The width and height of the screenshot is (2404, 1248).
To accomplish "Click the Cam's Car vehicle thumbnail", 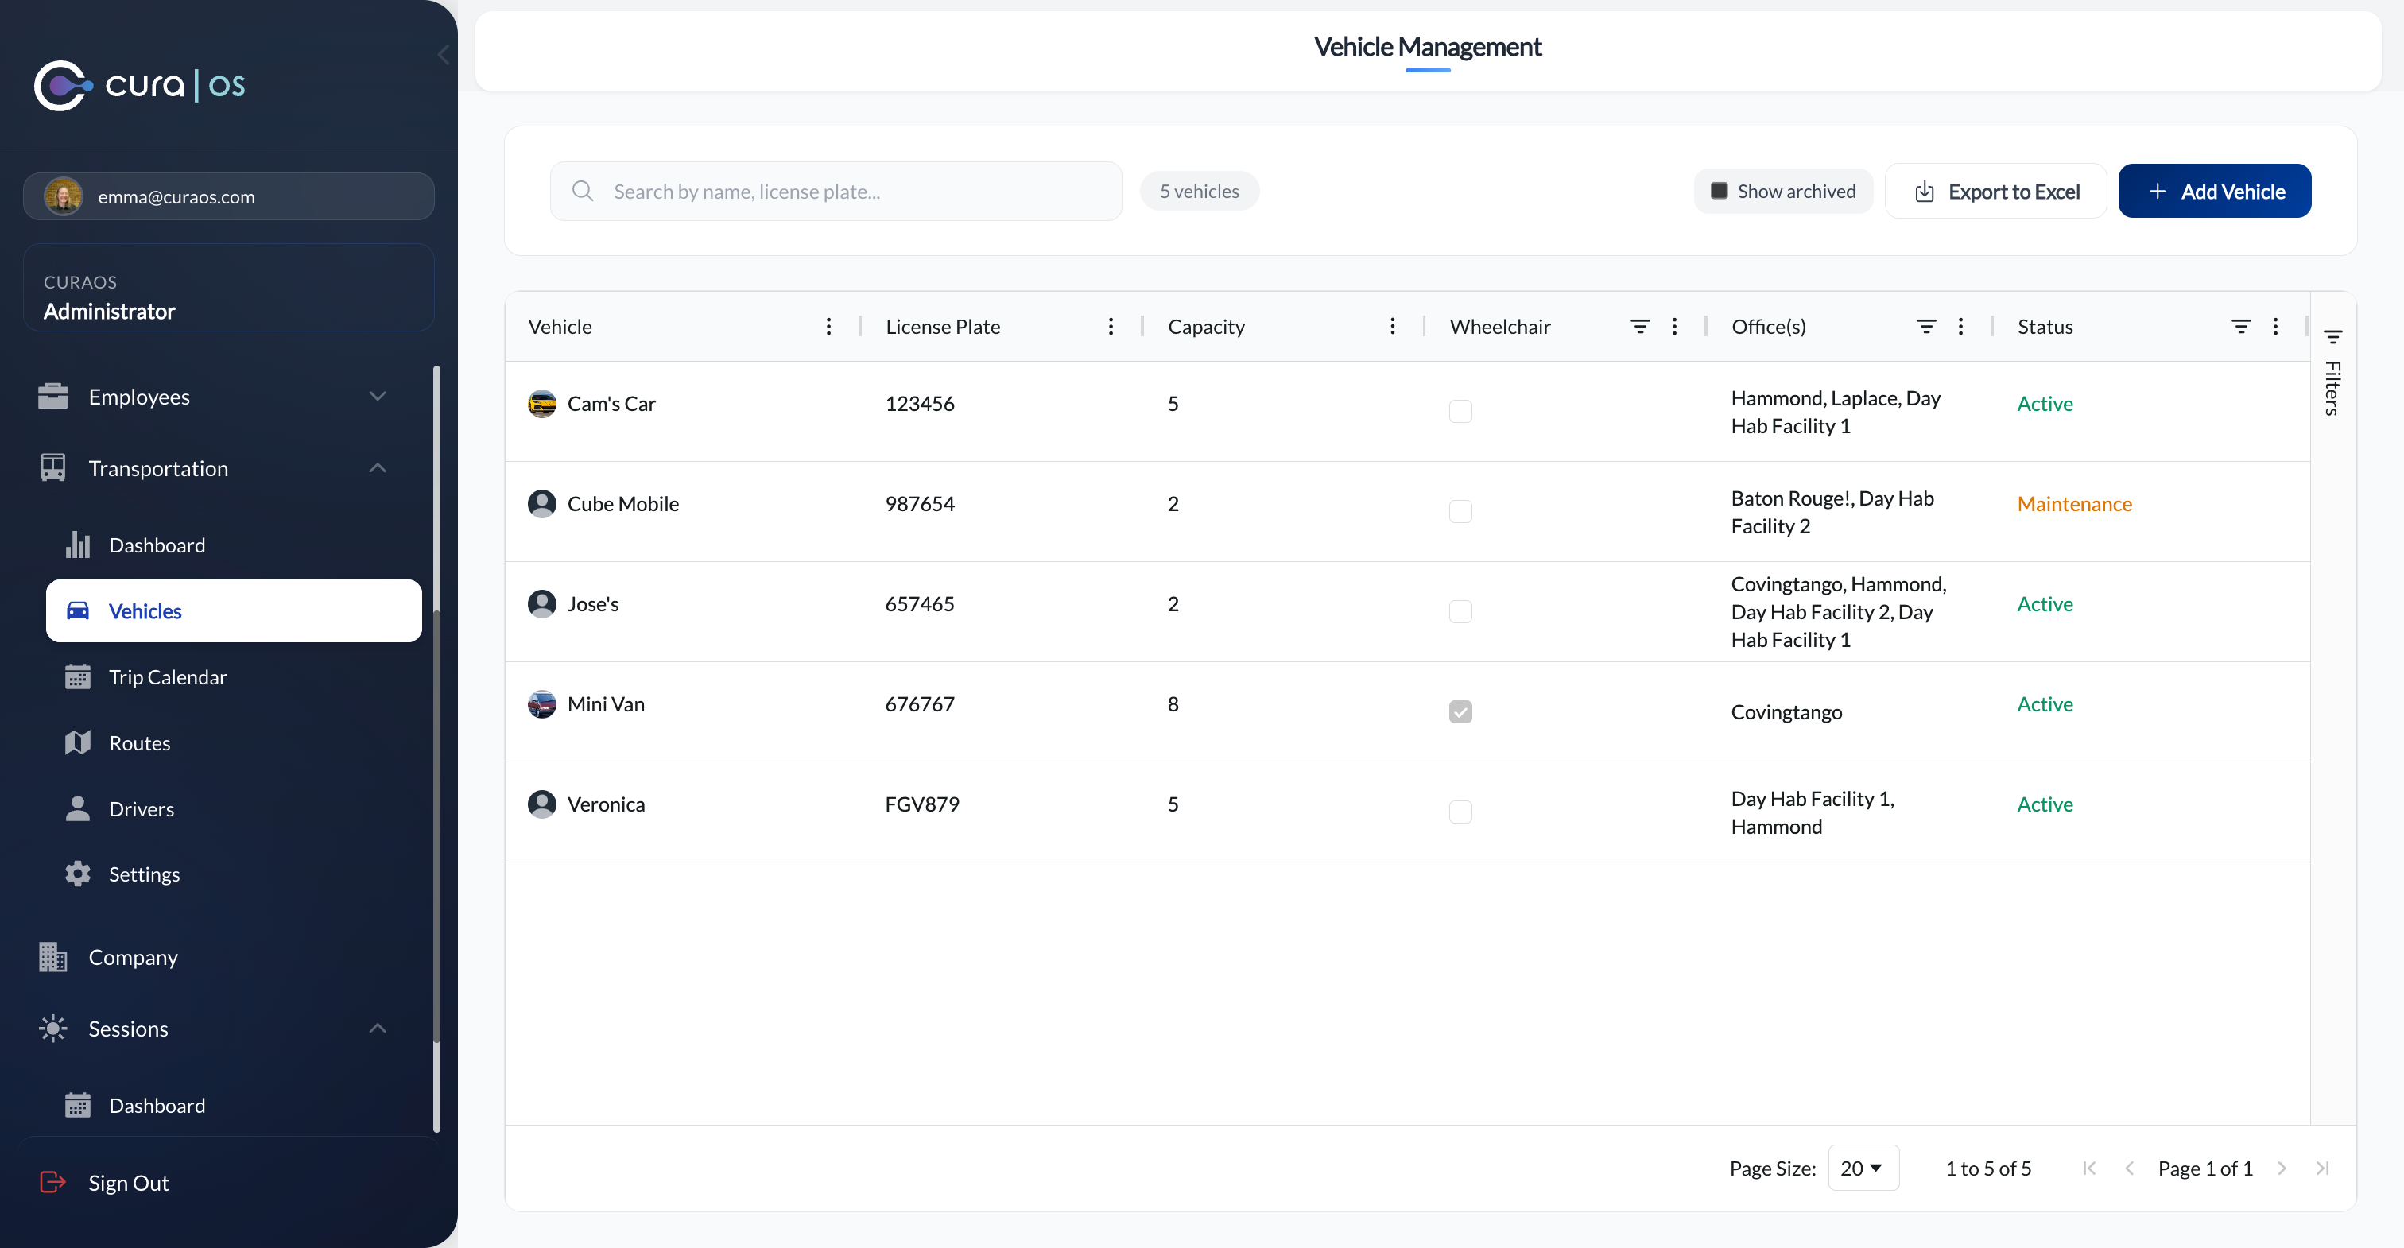I will [x=541, y=403].
